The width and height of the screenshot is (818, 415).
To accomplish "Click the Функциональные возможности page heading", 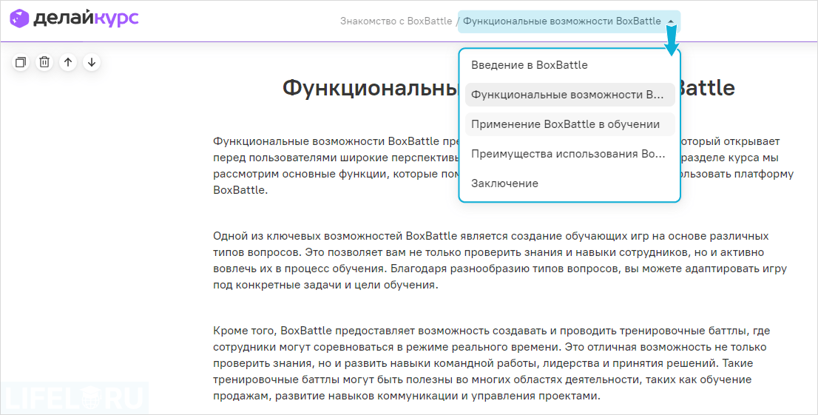I will 509,88.
